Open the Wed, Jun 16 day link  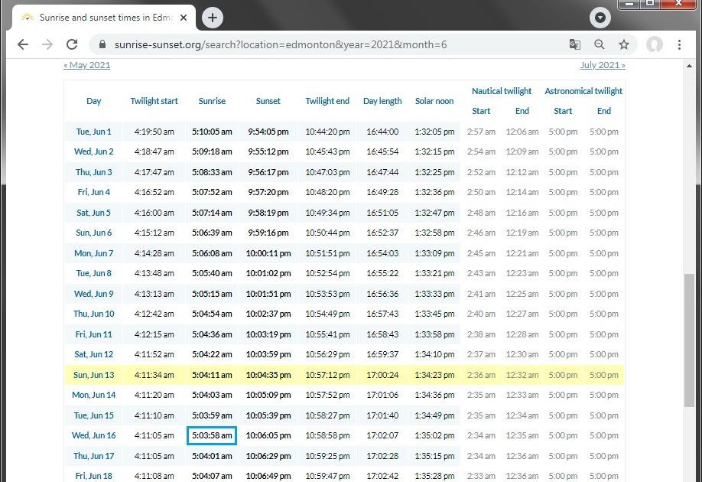[93, 435]
